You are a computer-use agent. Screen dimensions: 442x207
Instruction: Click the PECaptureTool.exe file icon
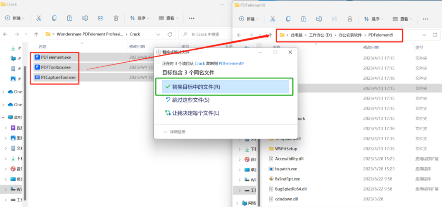[x=37, y=77]
